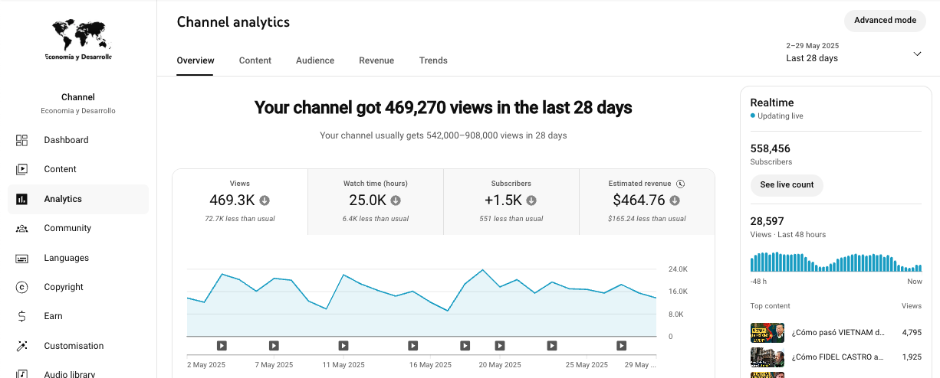Select the Watch time (hours) card
940x378 pixels.
[375, 201]
